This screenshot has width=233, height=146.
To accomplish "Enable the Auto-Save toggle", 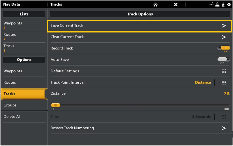I will click(224, 60).
